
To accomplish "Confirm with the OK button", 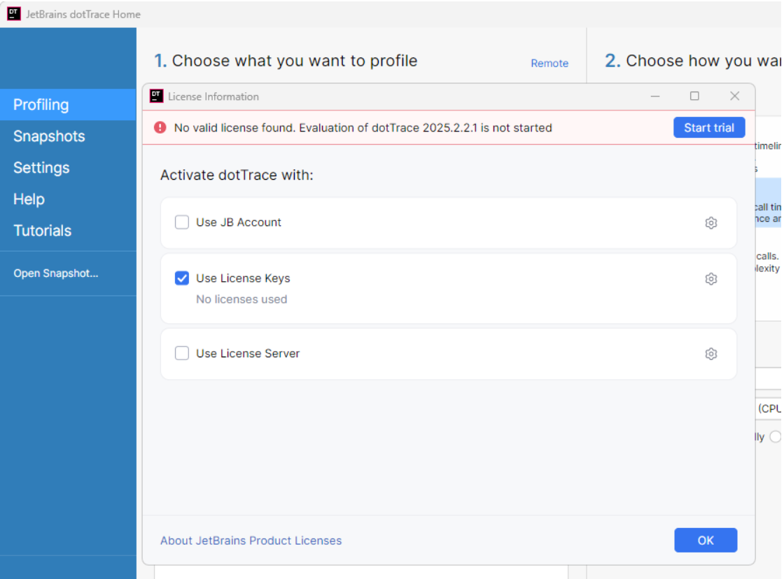I will pos(706,541).
